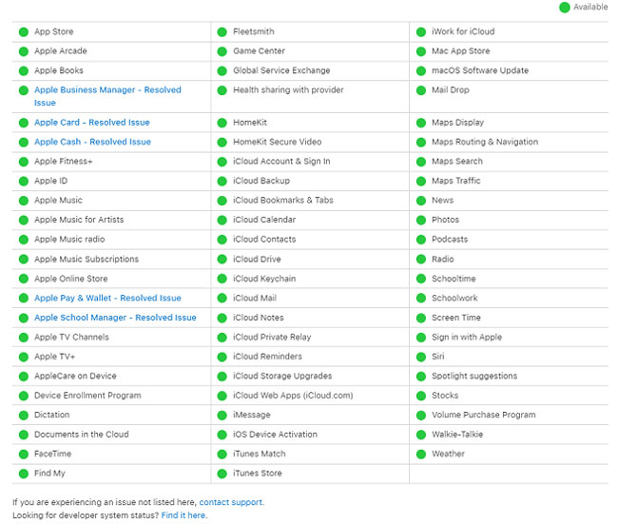Click green status dot beside Apple Books
The image size is (618, 524).
click(x=24, y=71)
